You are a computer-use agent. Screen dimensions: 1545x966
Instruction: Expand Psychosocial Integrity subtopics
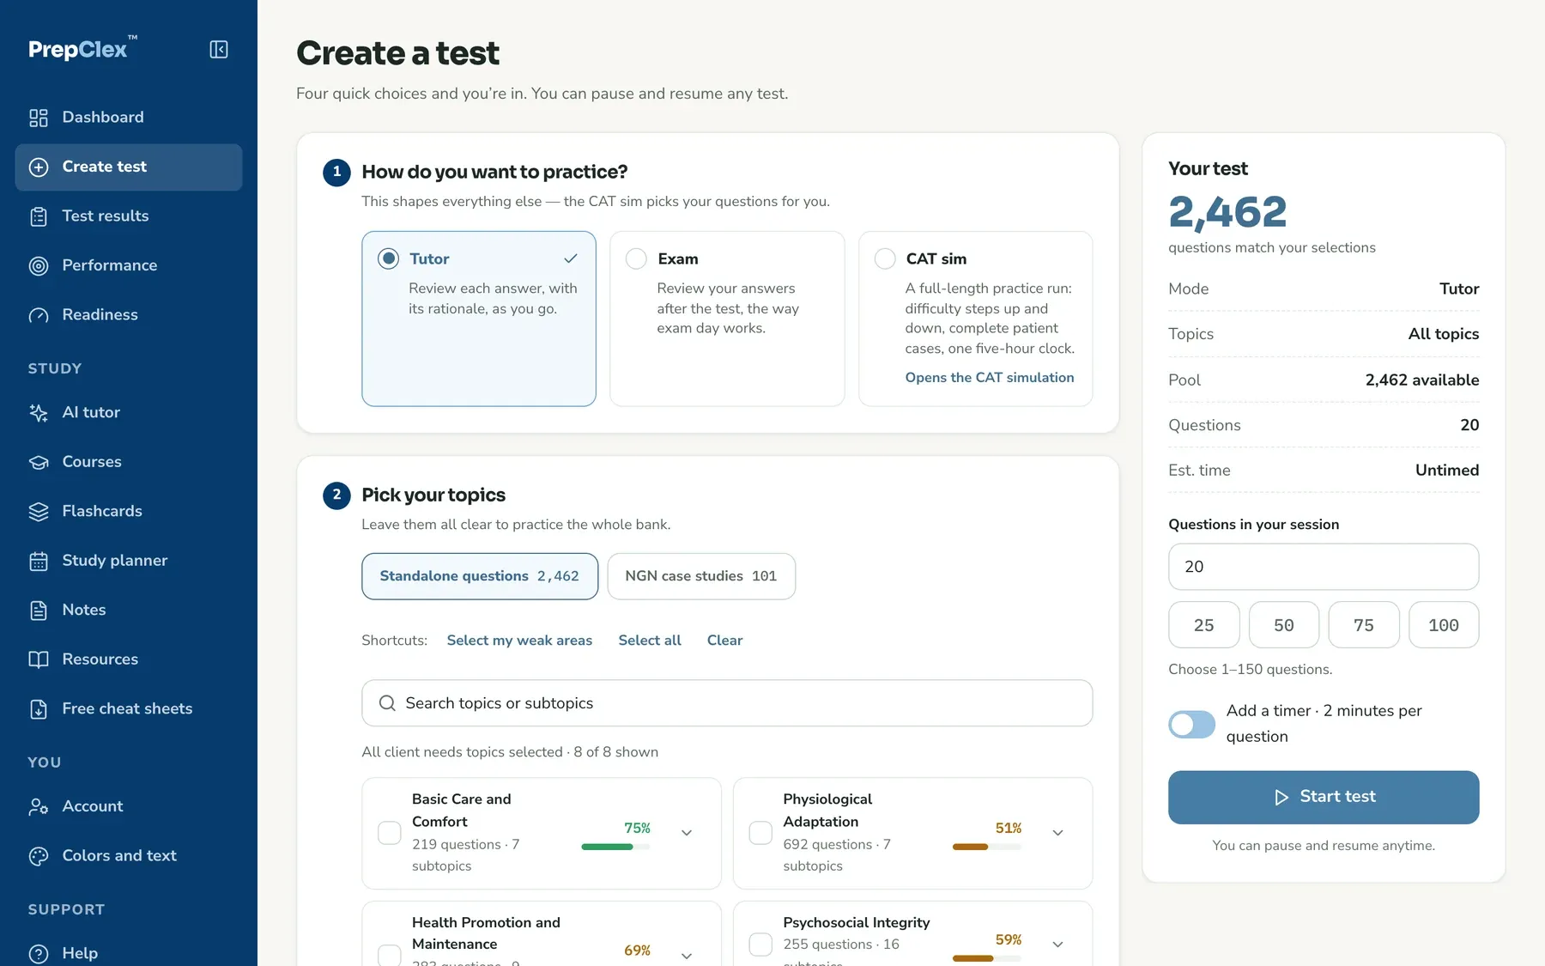click(1057, 945)
